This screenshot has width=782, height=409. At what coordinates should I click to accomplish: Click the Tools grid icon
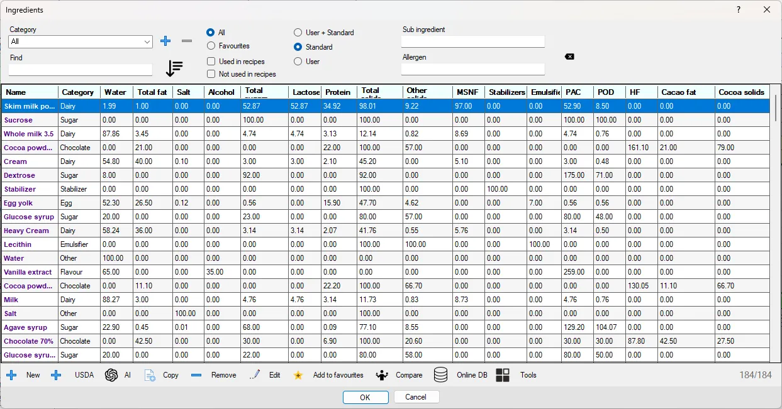coord(503,375)
